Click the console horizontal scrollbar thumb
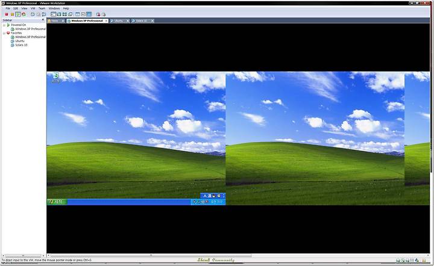434x266 pixels. coord(151,256)
